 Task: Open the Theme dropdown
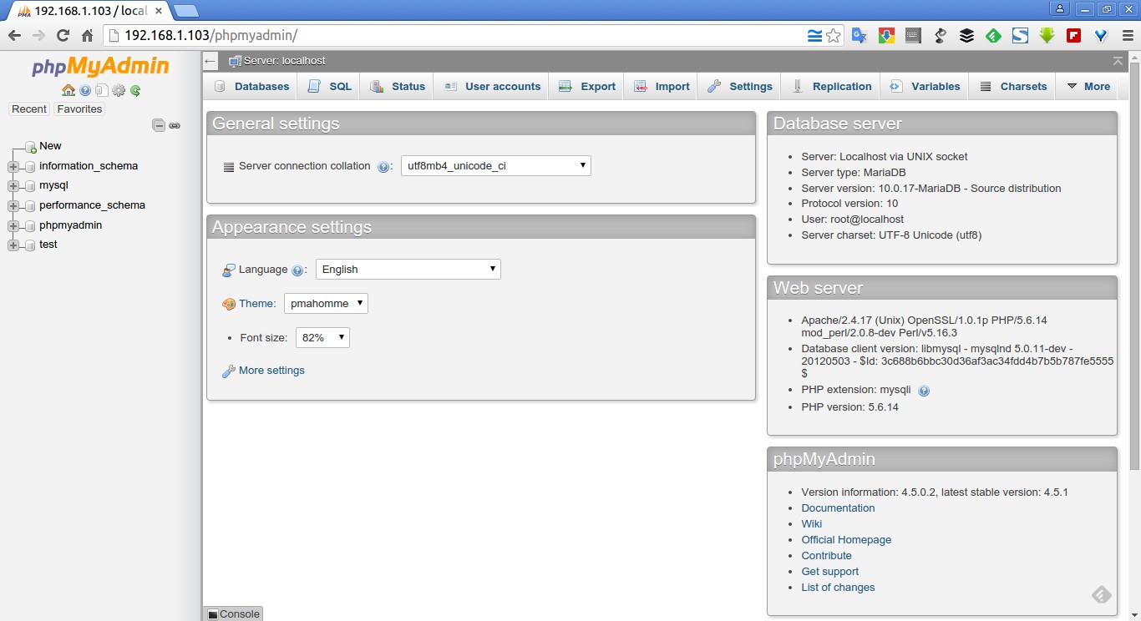[326, 303]
